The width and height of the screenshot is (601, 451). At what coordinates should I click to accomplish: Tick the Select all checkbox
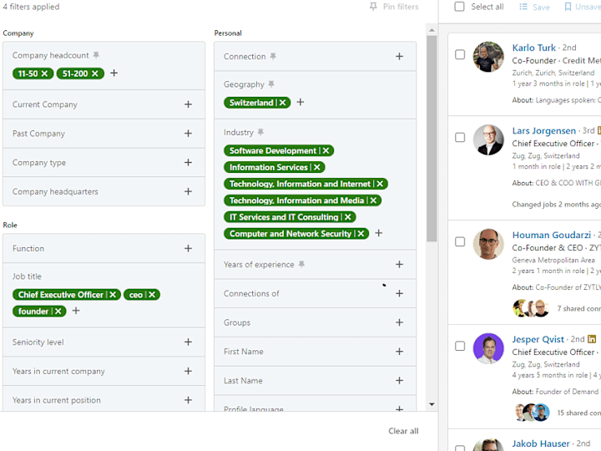point(459,7)
